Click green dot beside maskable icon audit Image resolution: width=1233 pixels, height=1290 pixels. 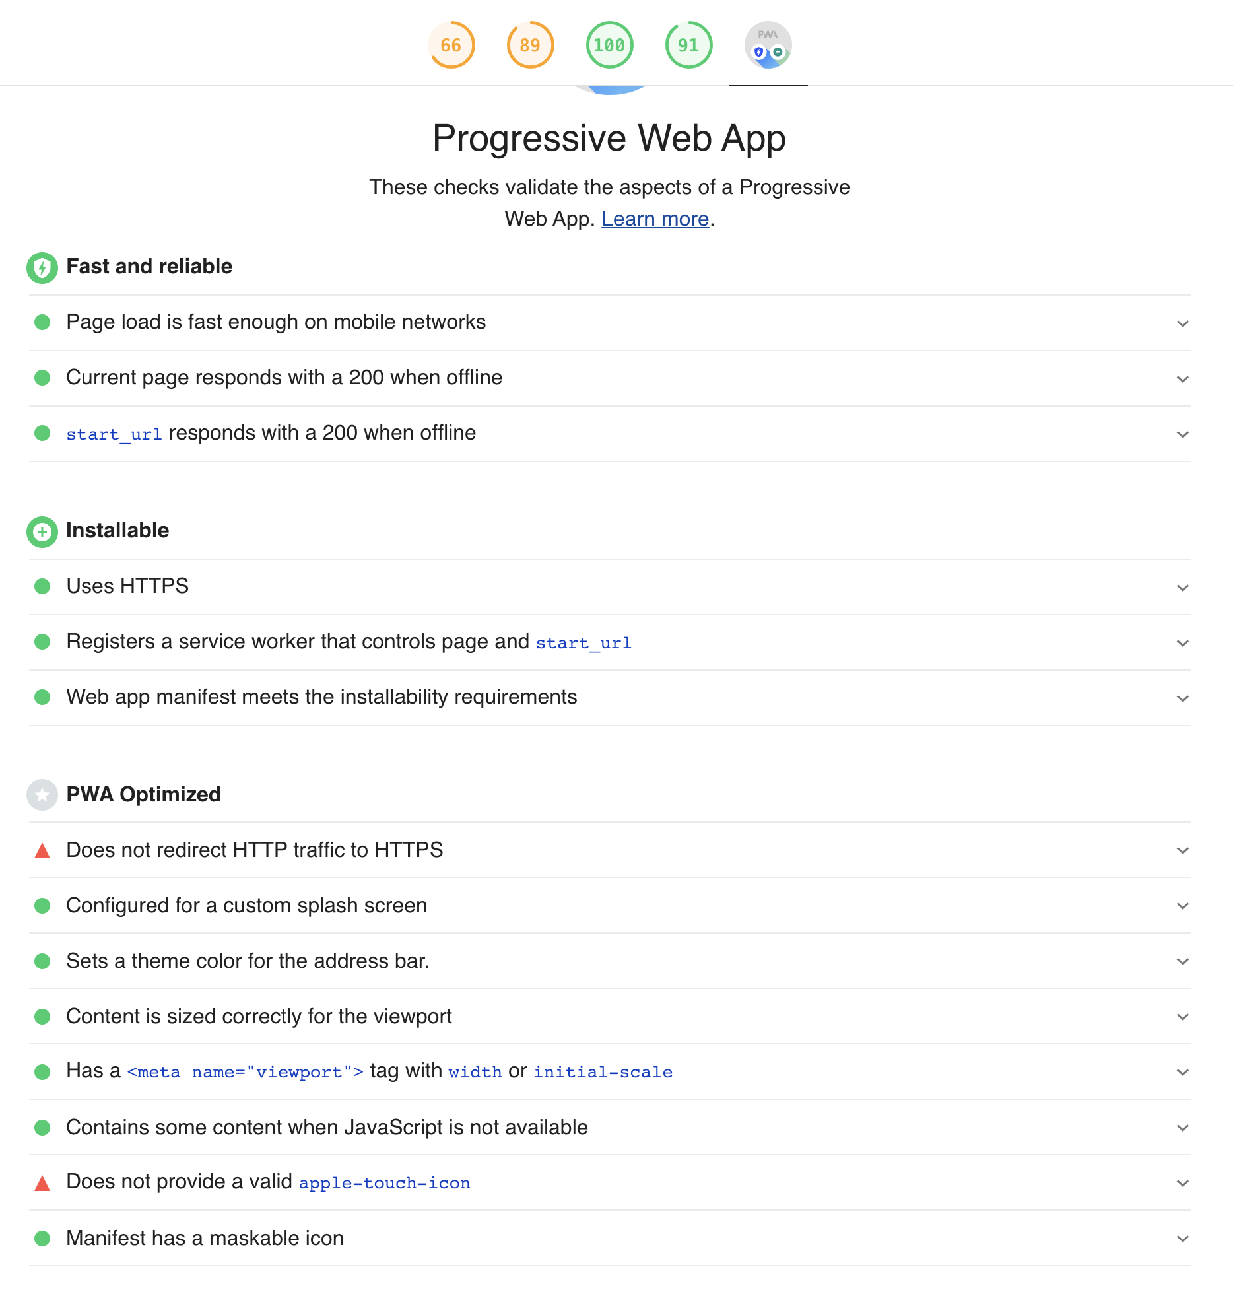point(42,1239)
